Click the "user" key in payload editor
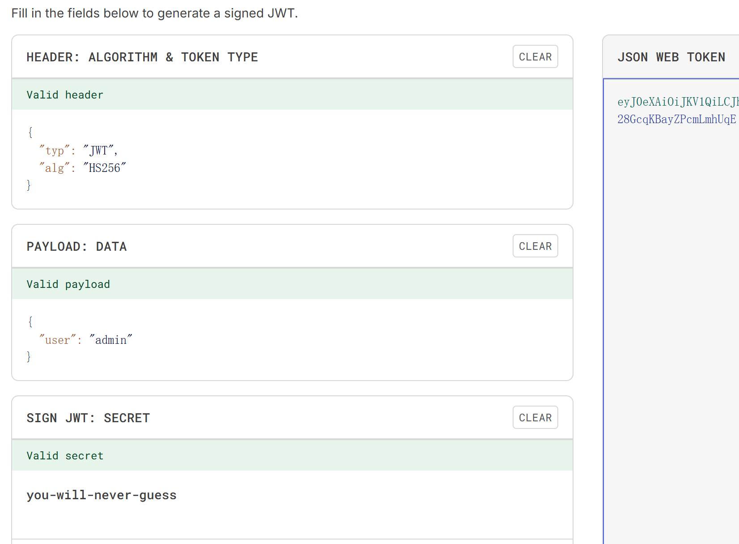The height and width of the screenshot is (544, 739). point(57,340)
